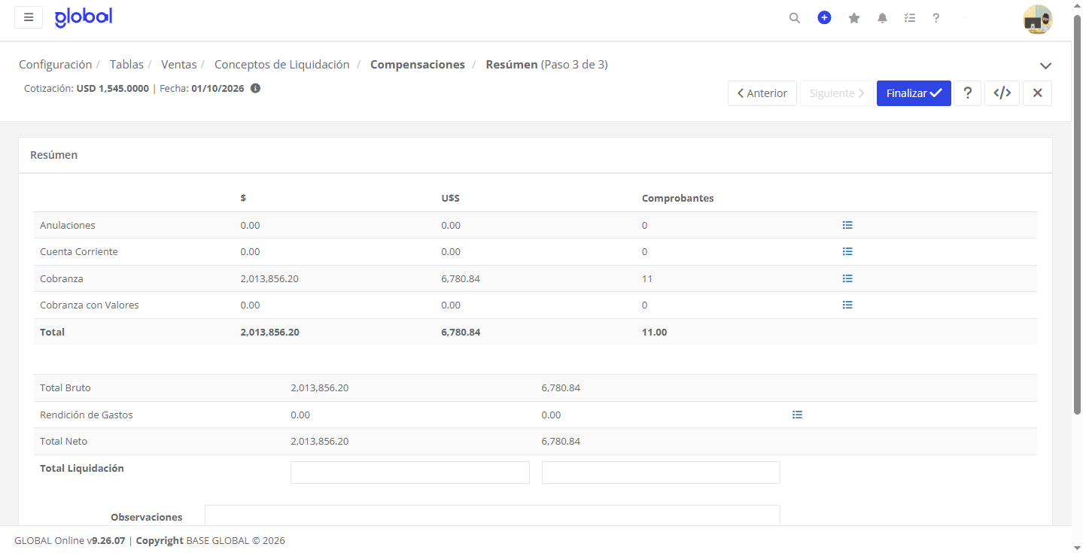The height and width of the screenshot is (553, 1083).
Task: Click the Compensaciones breadcrumb
Action: (x=418, y=65)
